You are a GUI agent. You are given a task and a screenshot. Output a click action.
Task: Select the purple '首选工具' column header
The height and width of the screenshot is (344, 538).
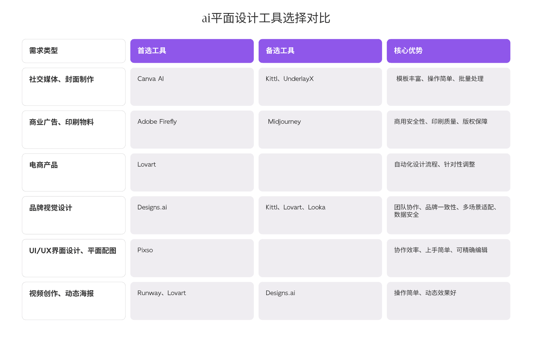pos(192,51)
